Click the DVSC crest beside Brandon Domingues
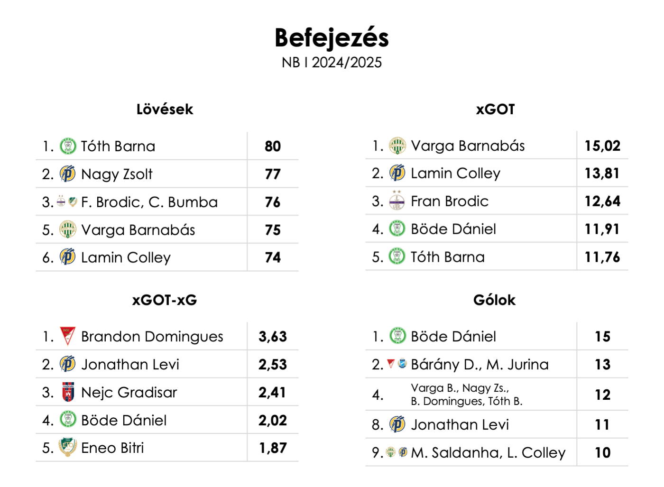664x487 pixels. (68, 336)
